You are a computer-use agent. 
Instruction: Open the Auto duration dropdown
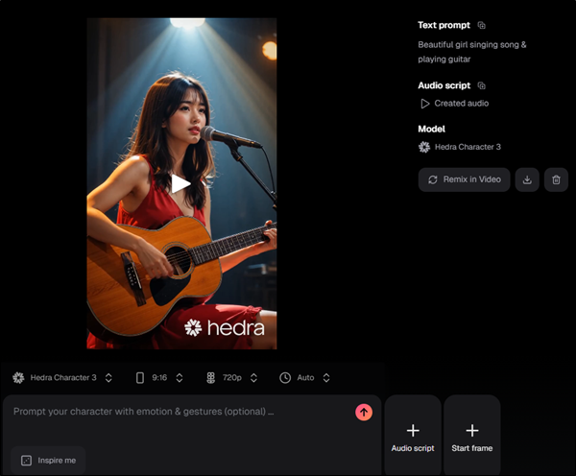click(305, 377)
